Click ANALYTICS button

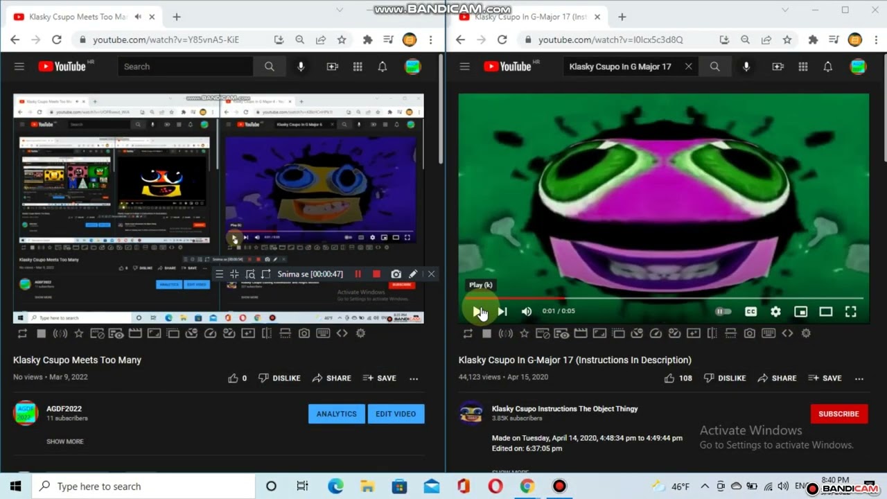point(337,414)
